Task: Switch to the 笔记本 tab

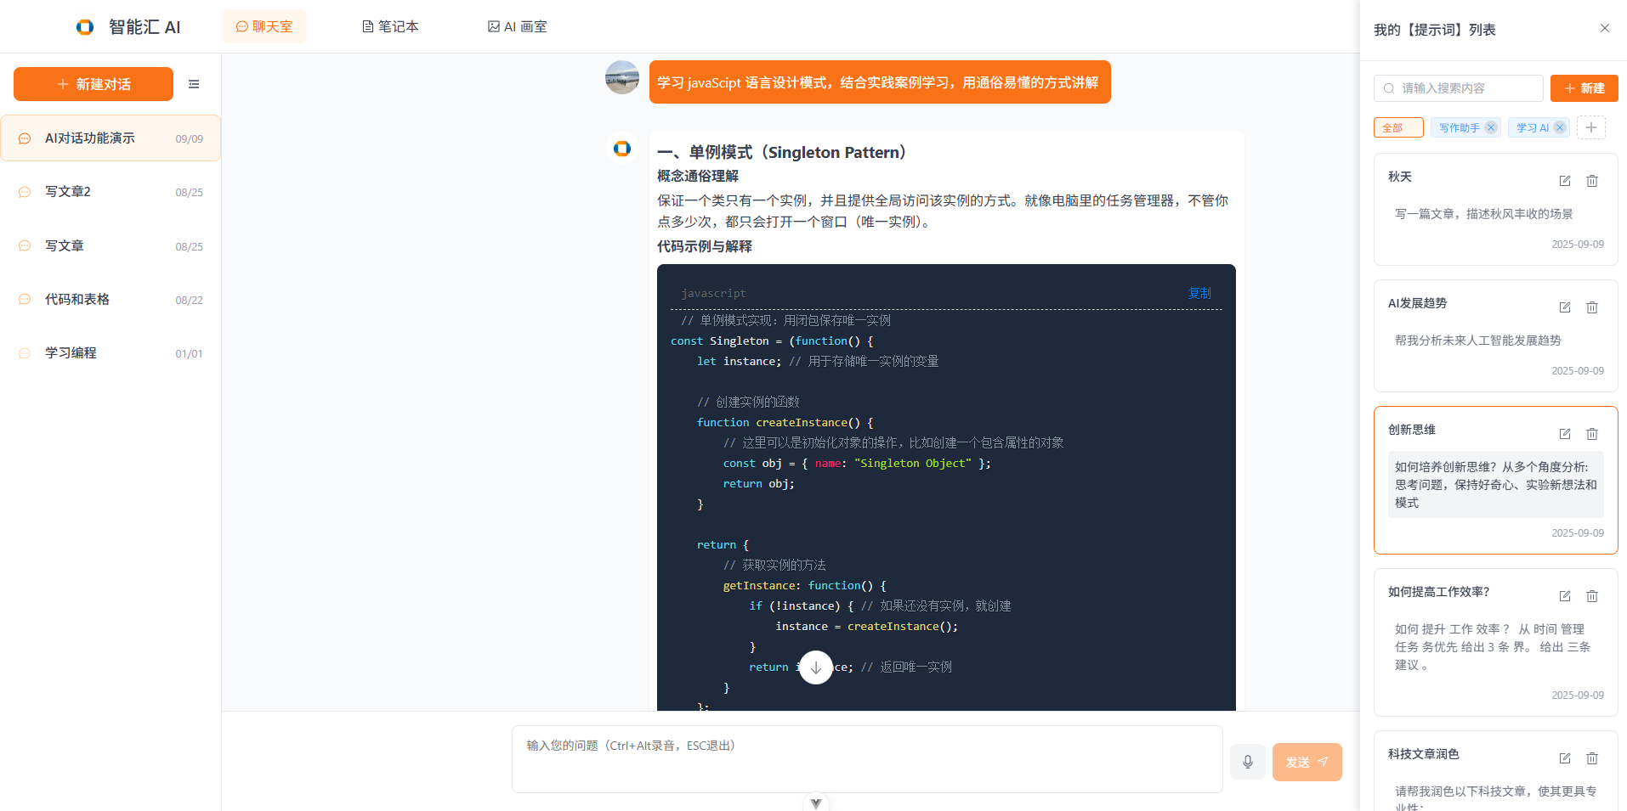Action: tap(390, 26)
